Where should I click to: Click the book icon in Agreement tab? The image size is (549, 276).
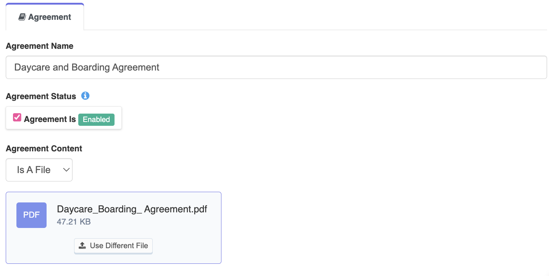pos(22,17)
